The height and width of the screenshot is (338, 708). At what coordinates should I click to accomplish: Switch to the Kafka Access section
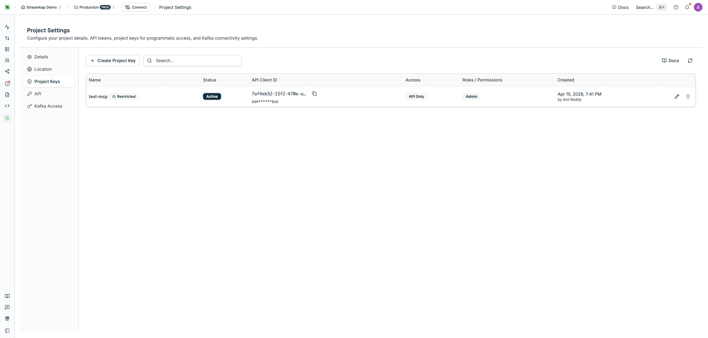click(x=48, y=106)
